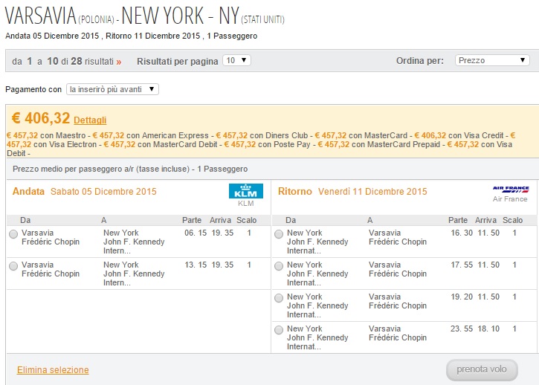Click the Andata Arriva column header
The width and height of the screenshot is (539, 385).
(220, 220)
